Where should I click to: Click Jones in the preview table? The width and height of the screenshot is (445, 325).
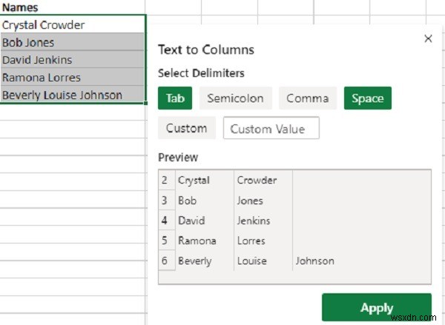point(250,201)
